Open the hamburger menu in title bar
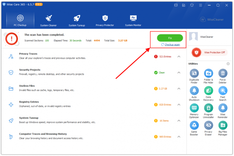This screenshot has width=234, height=156. (x=200, y=5)
